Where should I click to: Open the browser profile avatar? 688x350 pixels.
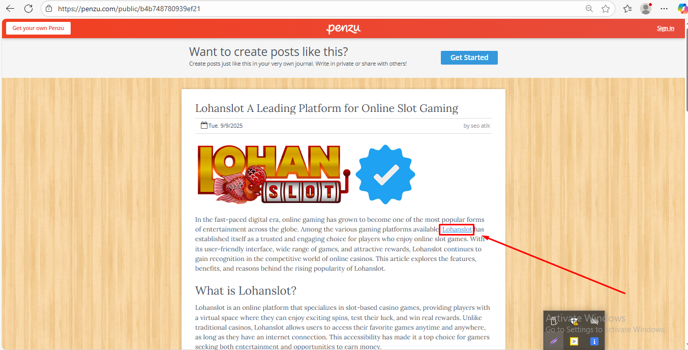click(x=646, y=9)
